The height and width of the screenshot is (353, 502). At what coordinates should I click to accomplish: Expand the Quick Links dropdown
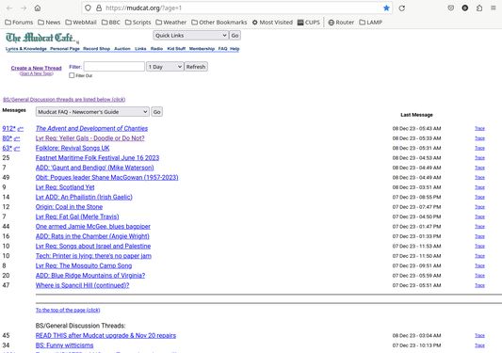pos(190,35)
